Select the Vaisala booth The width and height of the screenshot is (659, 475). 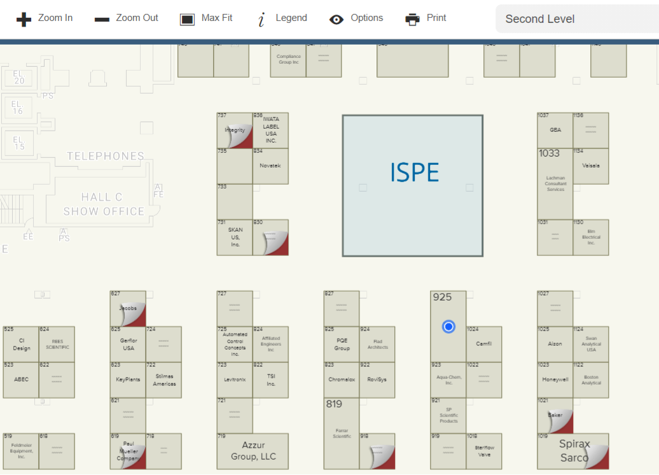pos(590,166)
